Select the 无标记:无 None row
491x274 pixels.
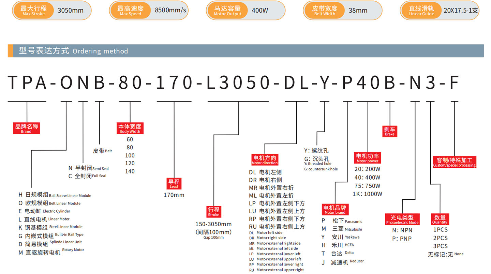point(446,254)
